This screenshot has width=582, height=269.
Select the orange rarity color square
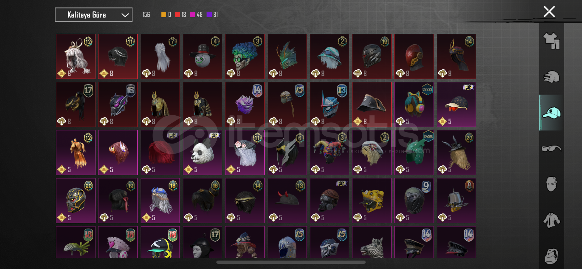(x=164, y=15)
